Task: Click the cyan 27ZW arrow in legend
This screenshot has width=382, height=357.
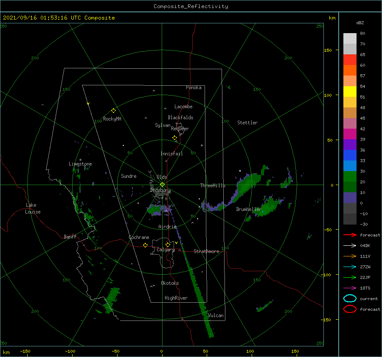Action: (350, 267)
